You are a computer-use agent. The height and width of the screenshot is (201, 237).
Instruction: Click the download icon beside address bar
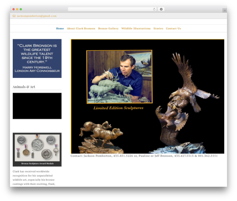(x=161, y=10)
